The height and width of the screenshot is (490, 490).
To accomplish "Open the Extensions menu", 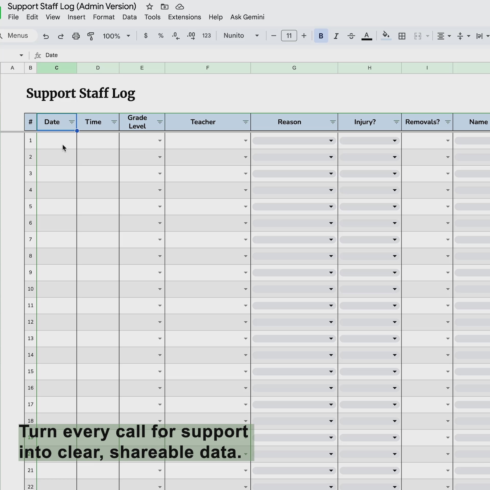I will coord(184,17).
